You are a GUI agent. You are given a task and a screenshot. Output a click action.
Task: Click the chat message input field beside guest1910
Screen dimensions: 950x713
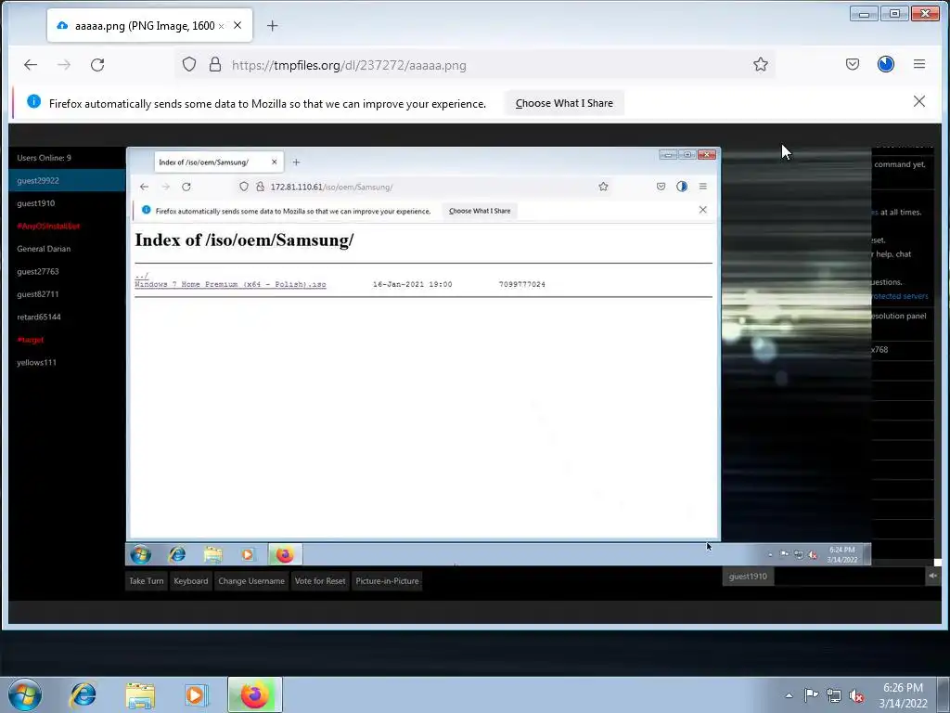click(x=849, y=576)
